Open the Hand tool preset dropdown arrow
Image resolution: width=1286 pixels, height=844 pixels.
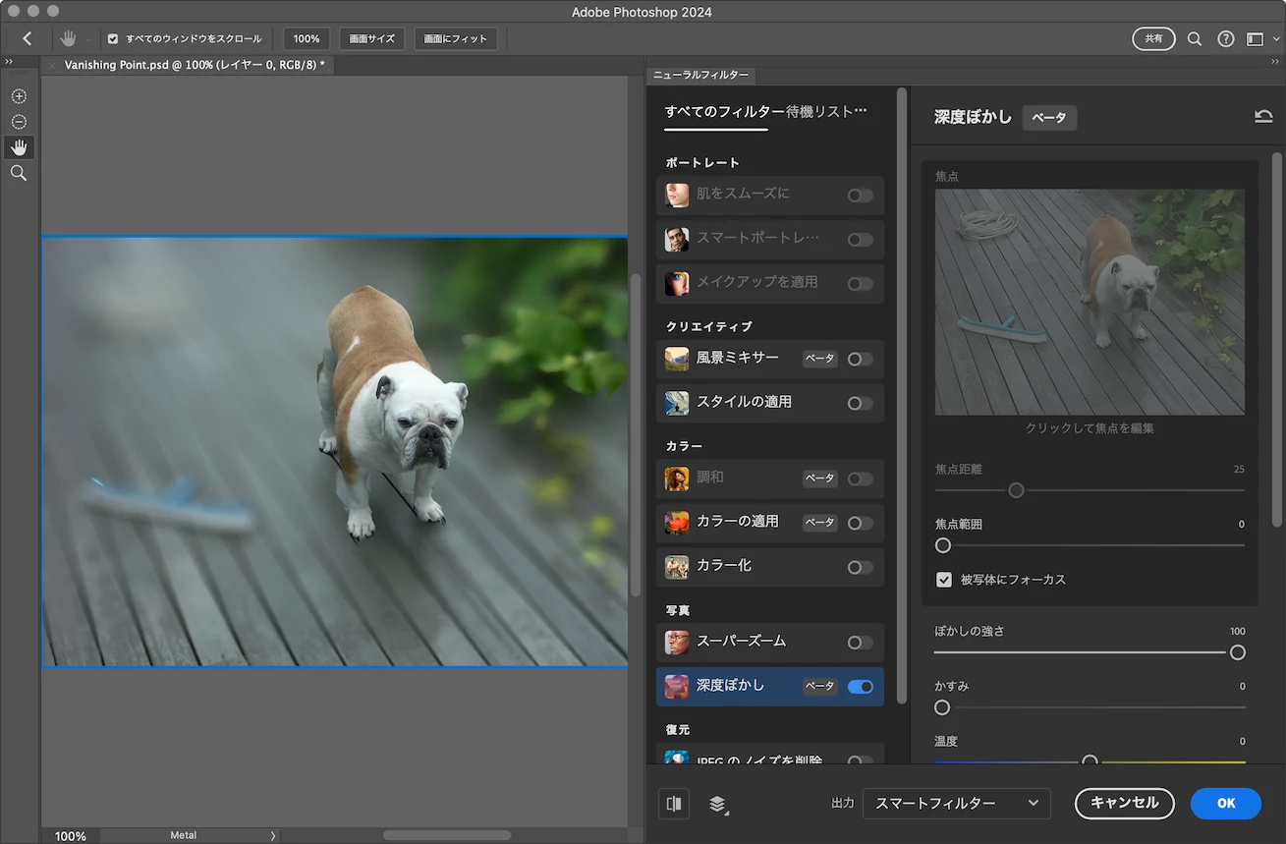tap(88, 39)
